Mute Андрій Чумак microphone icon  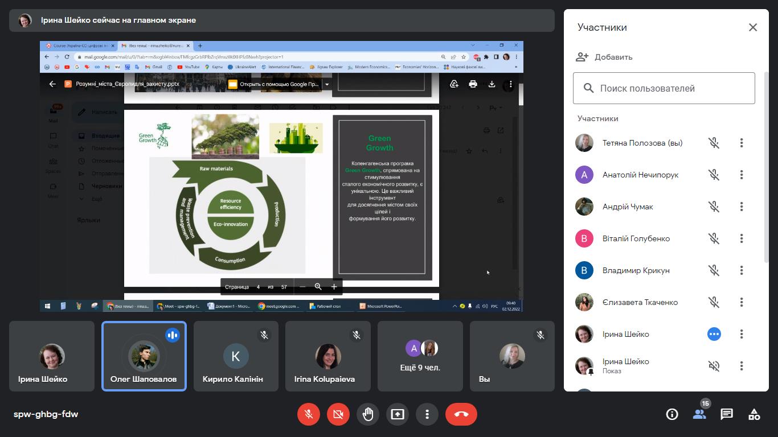[714, 207]
